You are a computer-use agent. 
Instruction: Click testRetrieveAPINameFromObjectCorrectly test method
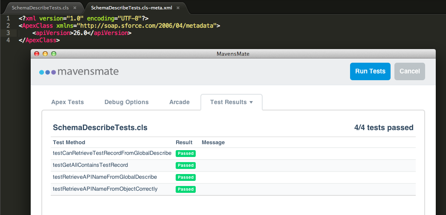(x=105, y=189)
